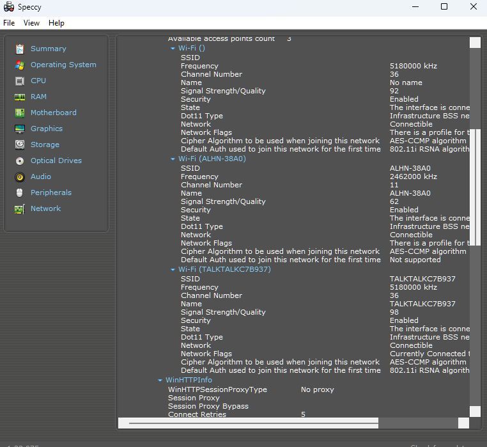Click the Peripherals mouse icon
The width and height of the screenshot is (487, 447).
click(20, 192)
